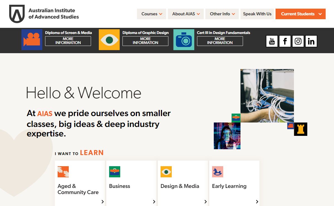Click the chess rook tile icon

tap(301, 129)
